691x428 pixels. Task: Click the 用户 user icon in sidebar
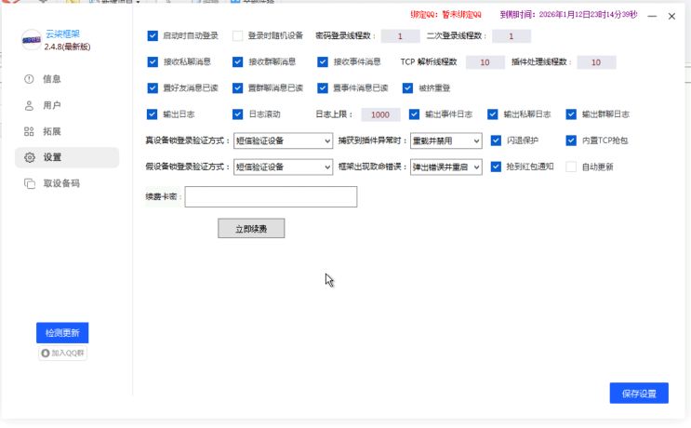coord(29,105)
